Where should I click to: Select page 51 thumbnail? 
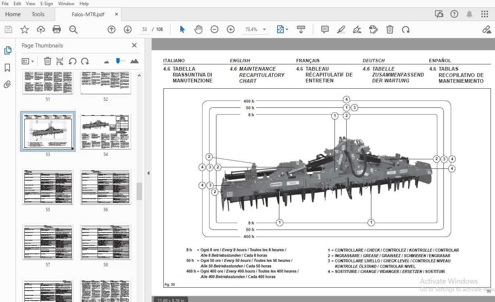pyautogui.click(x=48, y=83)
